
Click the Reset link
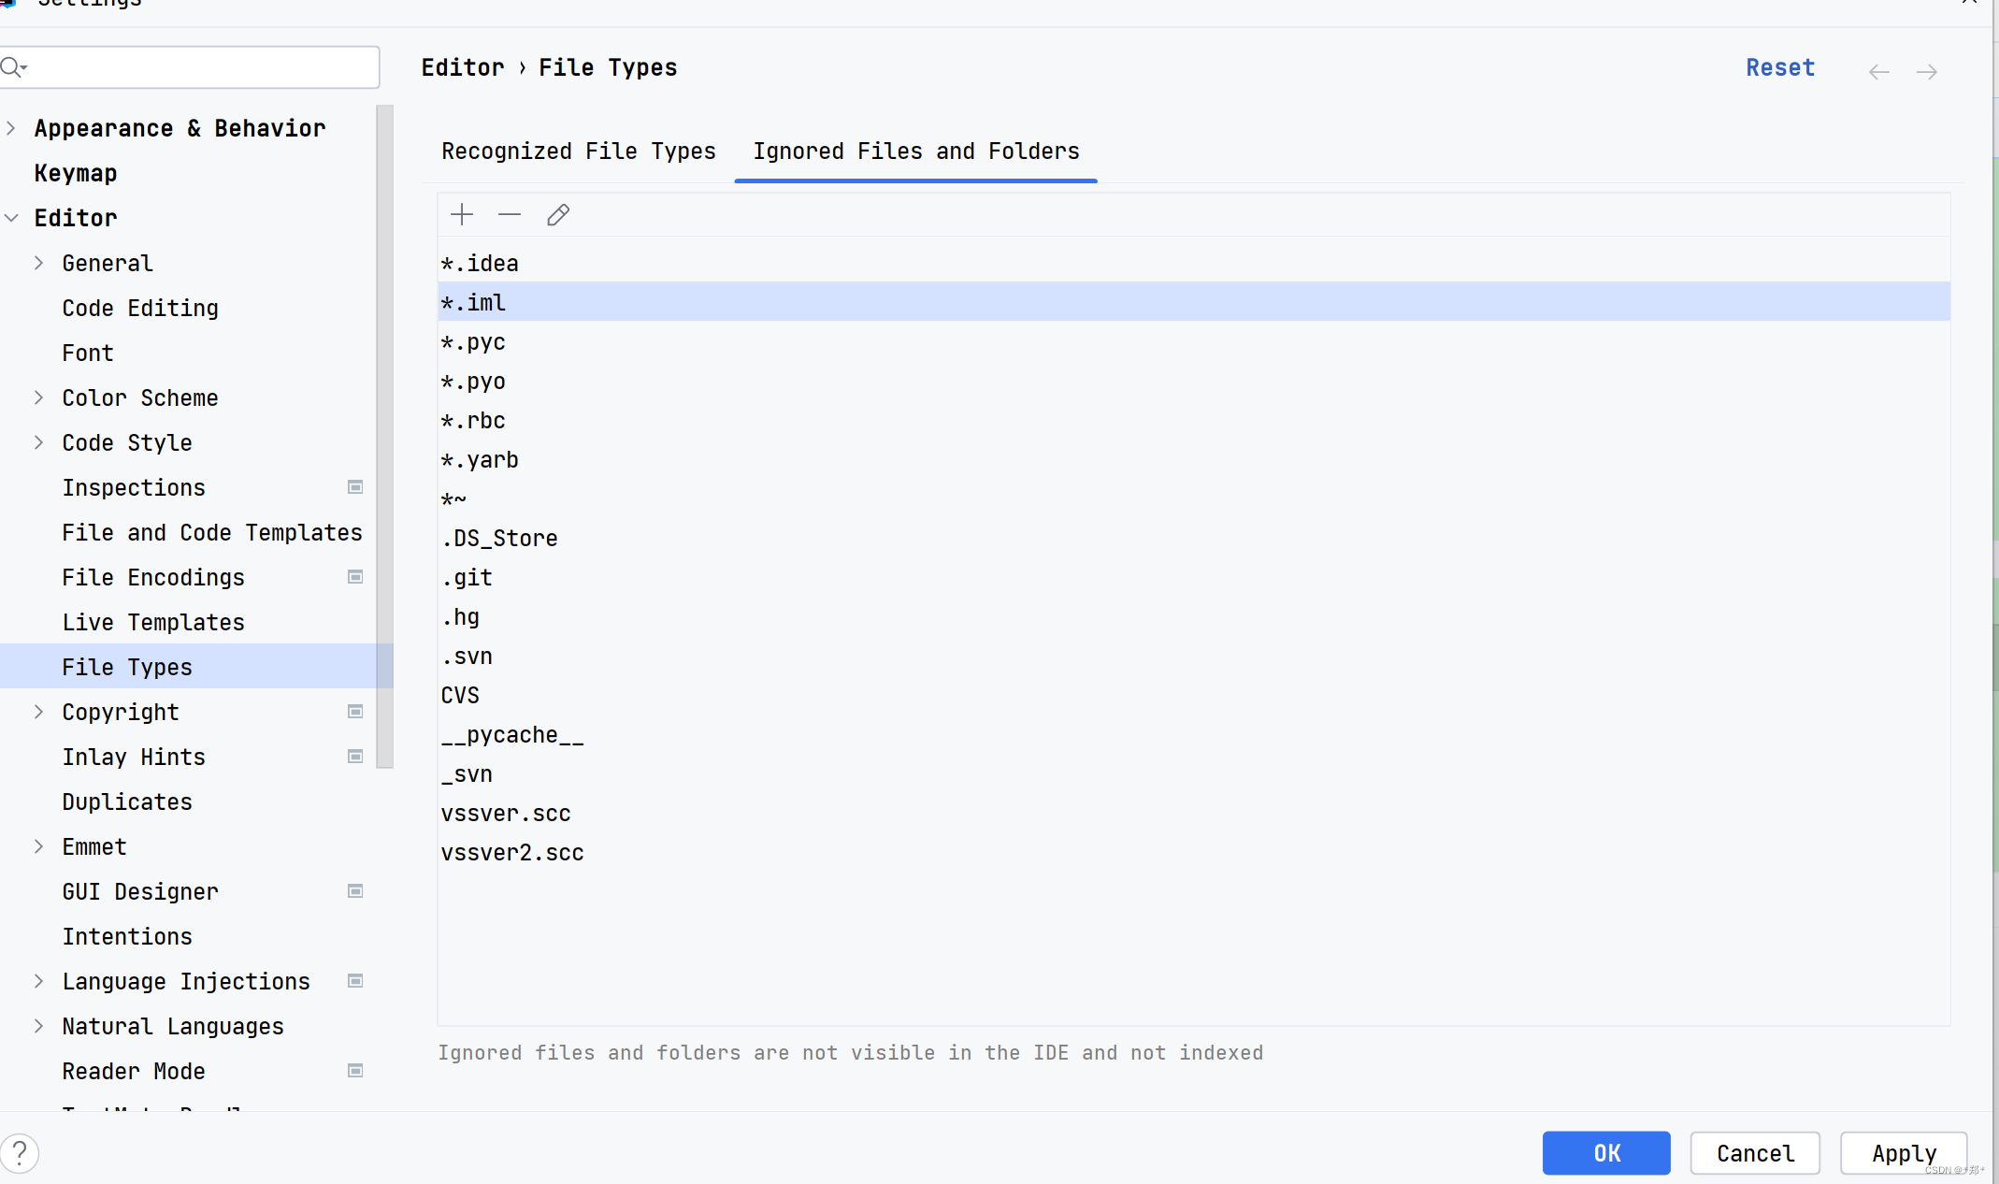tap(1779, 68)
